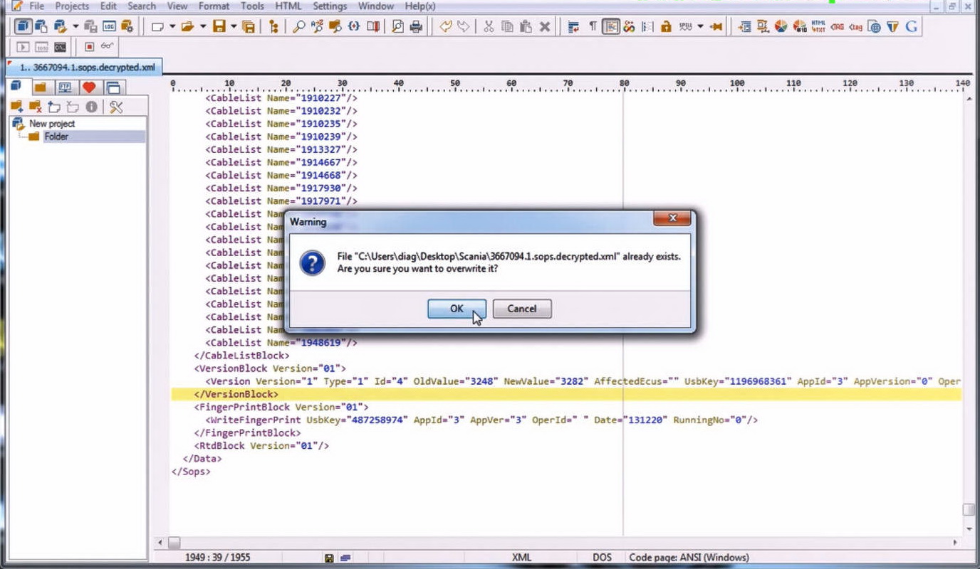
Task: Click Cancel in the Warning dialog
Action: coord(522,309)
